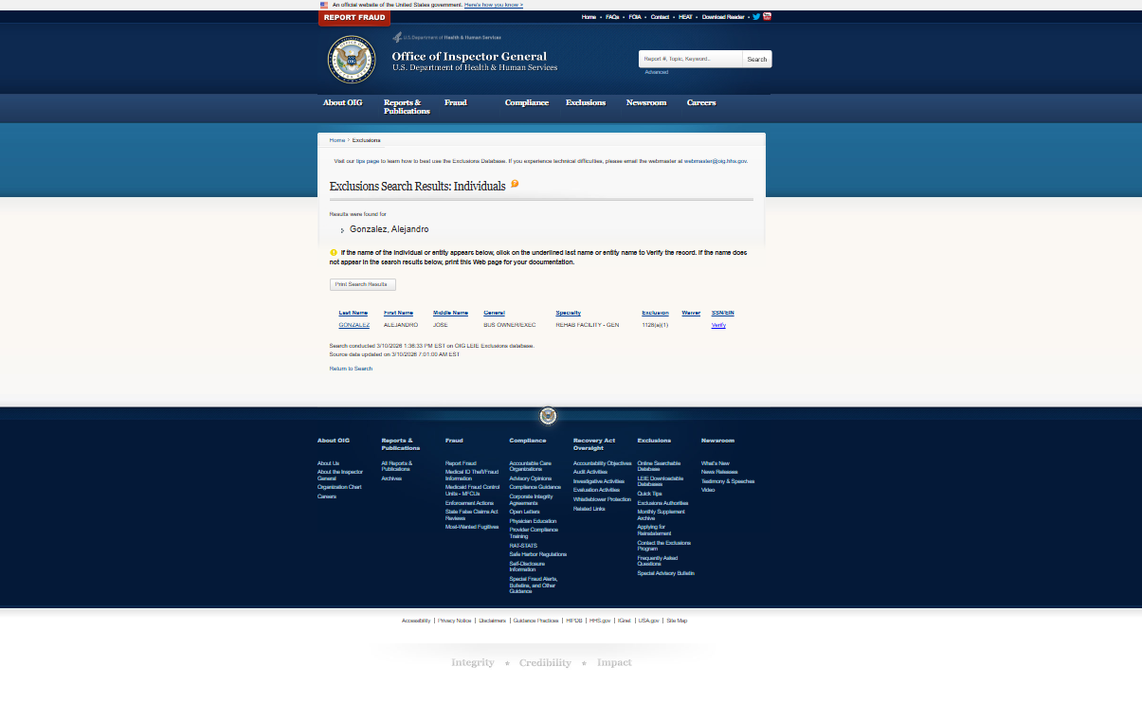Follow the Here's how you know link
1142x703 pixels.
pos(495,5)
